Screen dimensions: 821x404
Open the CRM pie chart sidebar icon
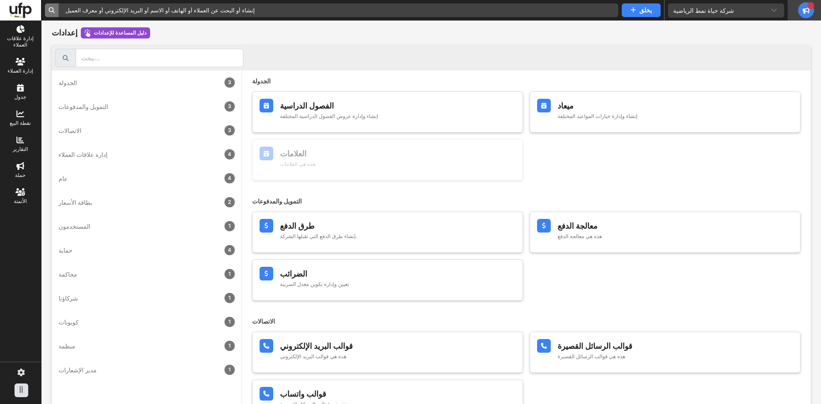tap(20, 29)
